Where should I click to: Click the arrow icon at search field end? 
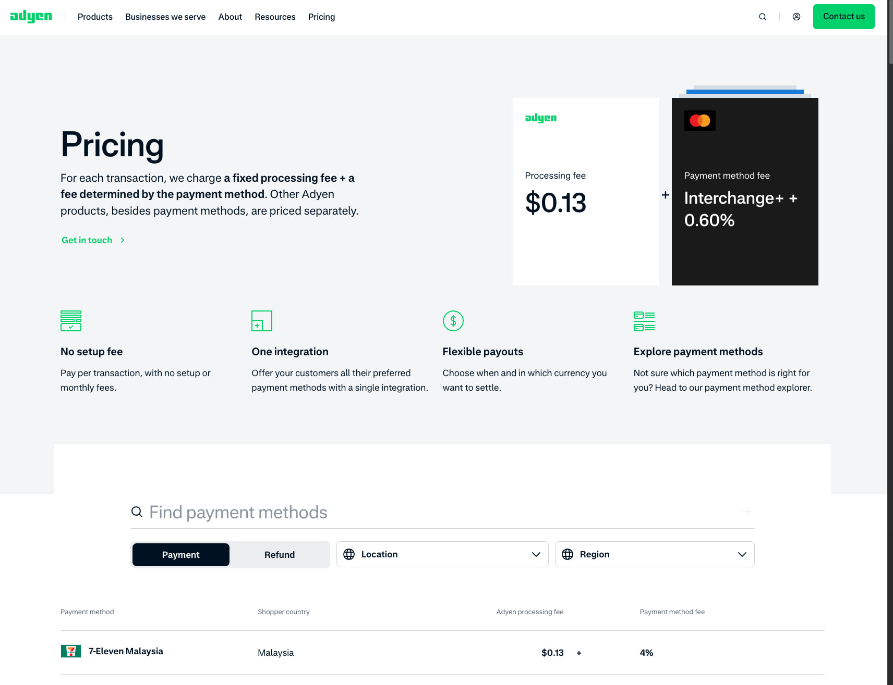(745, 512)
